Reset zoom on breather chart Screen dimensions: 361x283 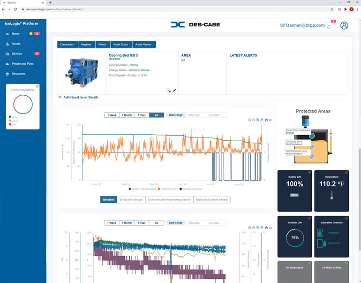266,120
